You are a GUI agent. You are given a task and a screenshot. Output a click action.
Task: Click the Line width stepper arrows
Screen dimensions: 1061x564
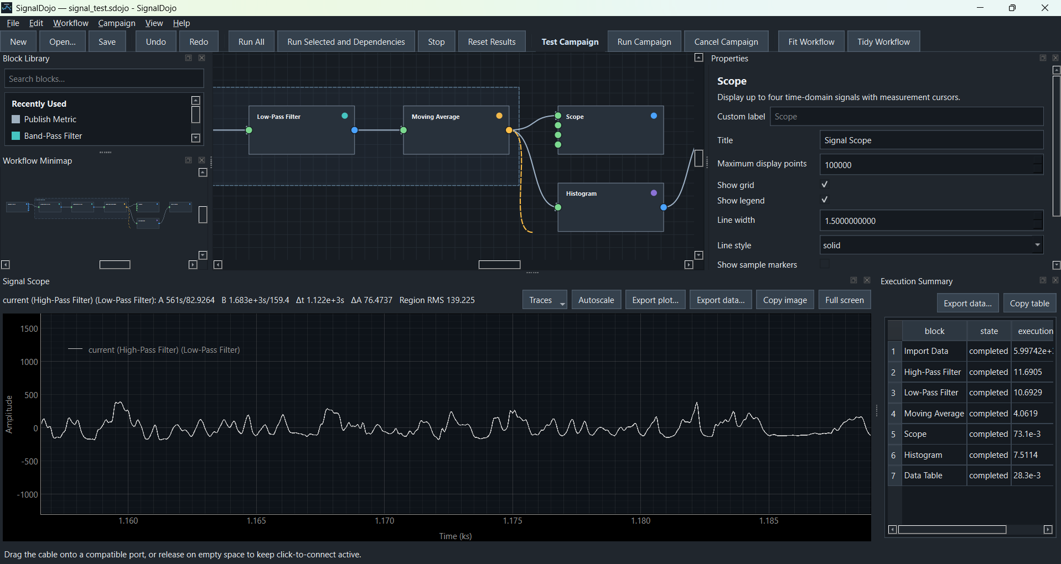[1038, 221]
